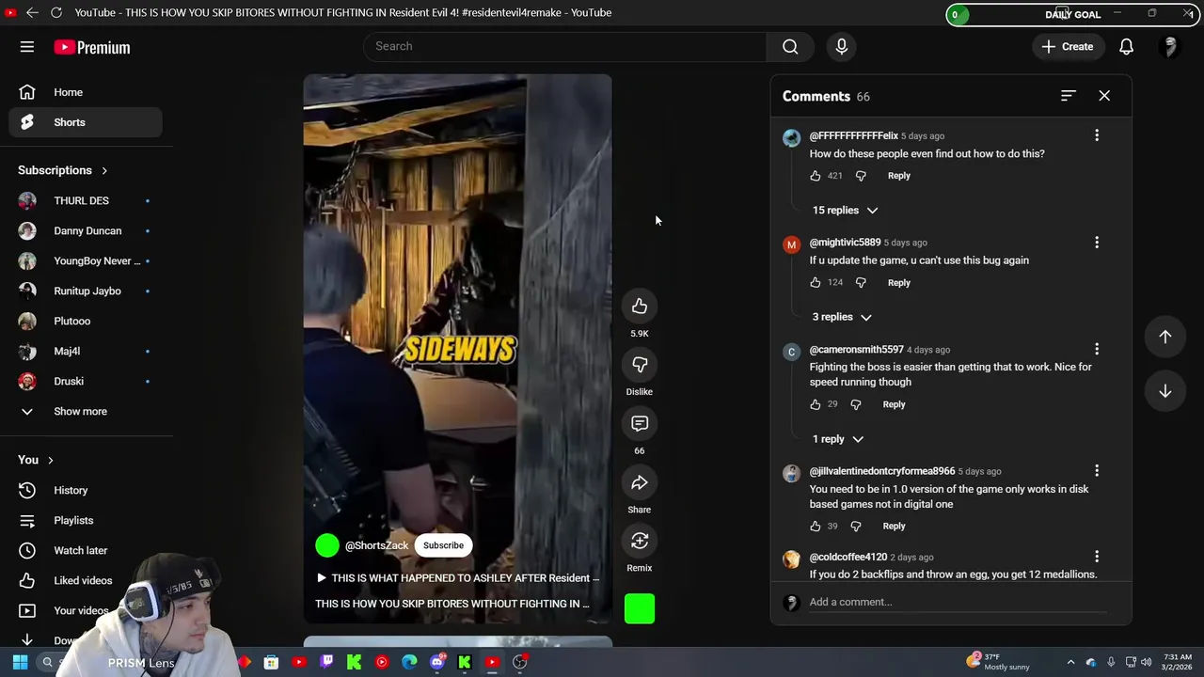The width and height of the screenshot is (1204, 677).
Task: Start voice search with microphone icon
Action: 841,46
